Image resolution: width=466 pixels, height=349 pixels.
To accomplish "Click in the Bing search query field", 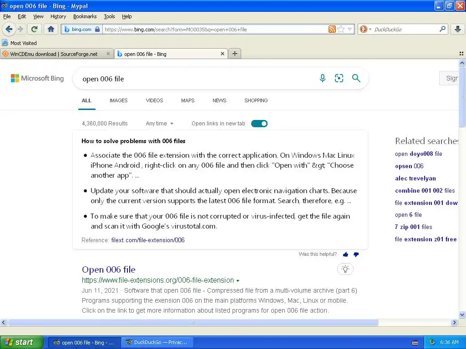I will click(196, 79).
